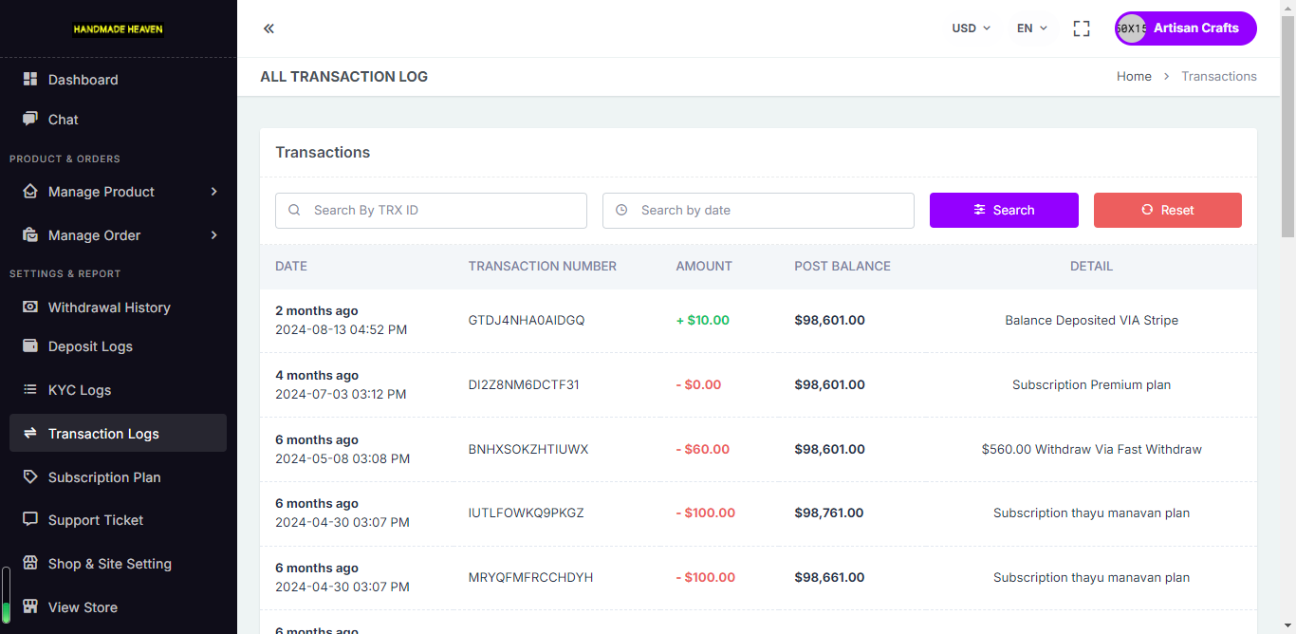Click the Dashboard grid icon
Viewport: 1296px width, 634px height.
[30, 80]
